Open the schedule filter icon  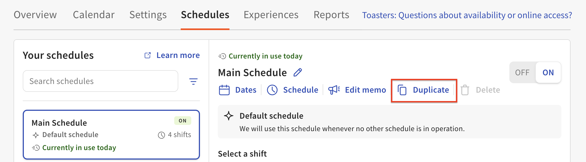(193, 81)
